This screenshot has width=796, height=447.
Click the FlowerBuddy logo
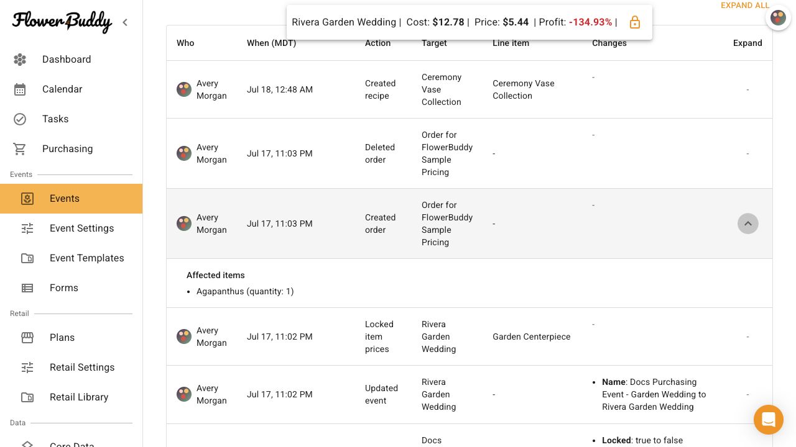point(62,22)
